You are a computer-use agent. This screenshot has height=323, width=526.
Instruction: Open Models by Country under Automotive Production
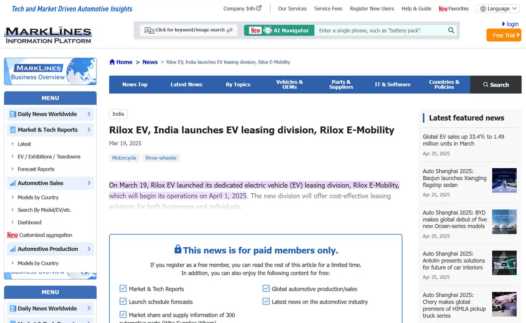[x=38, y=263]
